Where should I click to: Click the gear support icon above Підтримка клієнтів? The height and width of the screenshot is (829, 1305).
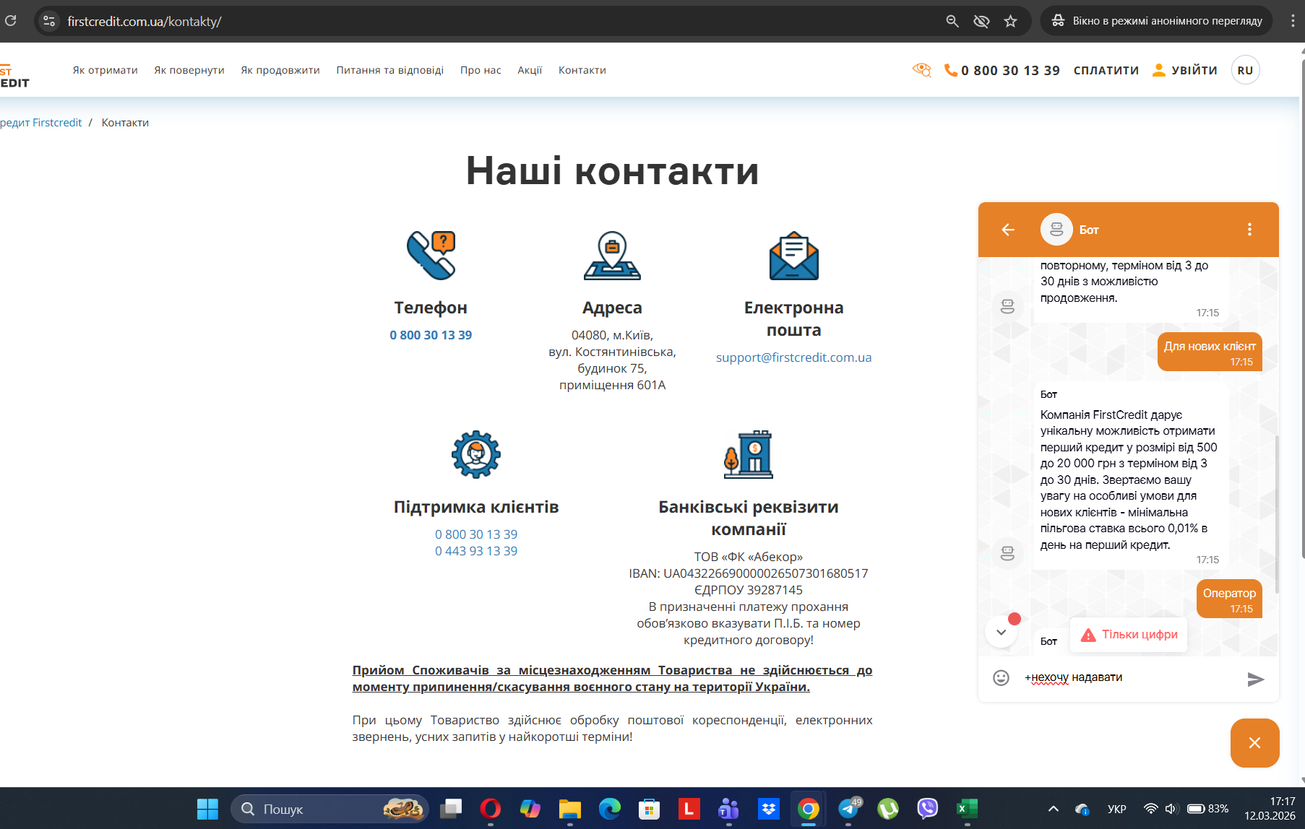click(476, 454)
